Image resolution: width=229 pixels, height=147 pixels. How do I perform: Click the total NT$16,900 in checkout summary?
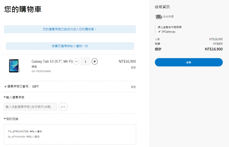click(x=214, y=49)
